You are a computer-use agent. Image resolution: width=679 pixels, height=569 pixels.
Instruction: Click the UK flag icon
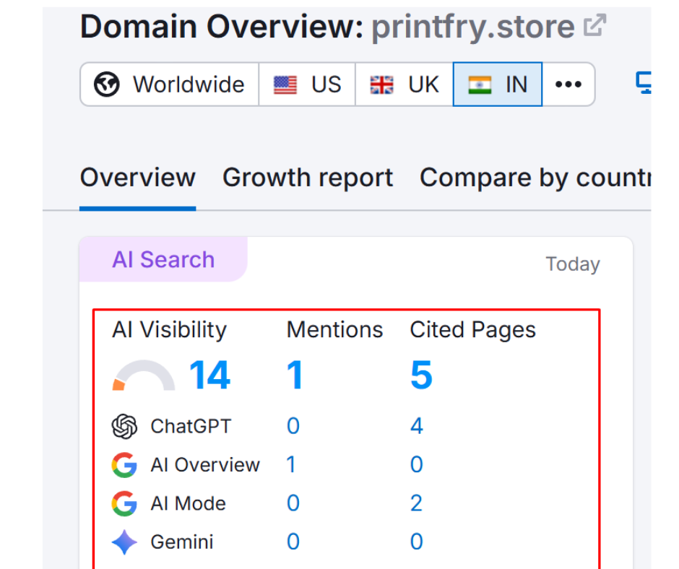(x=382, y=85)
